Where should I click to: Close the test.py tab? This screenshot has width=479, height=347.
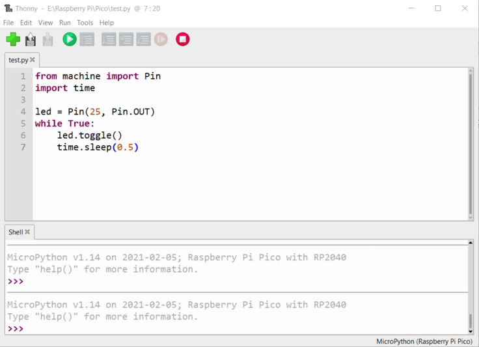pyautogui.click(x=33, y=60)
